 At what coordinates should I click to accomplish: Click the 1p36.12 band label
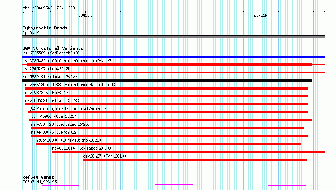click(31, 32)
